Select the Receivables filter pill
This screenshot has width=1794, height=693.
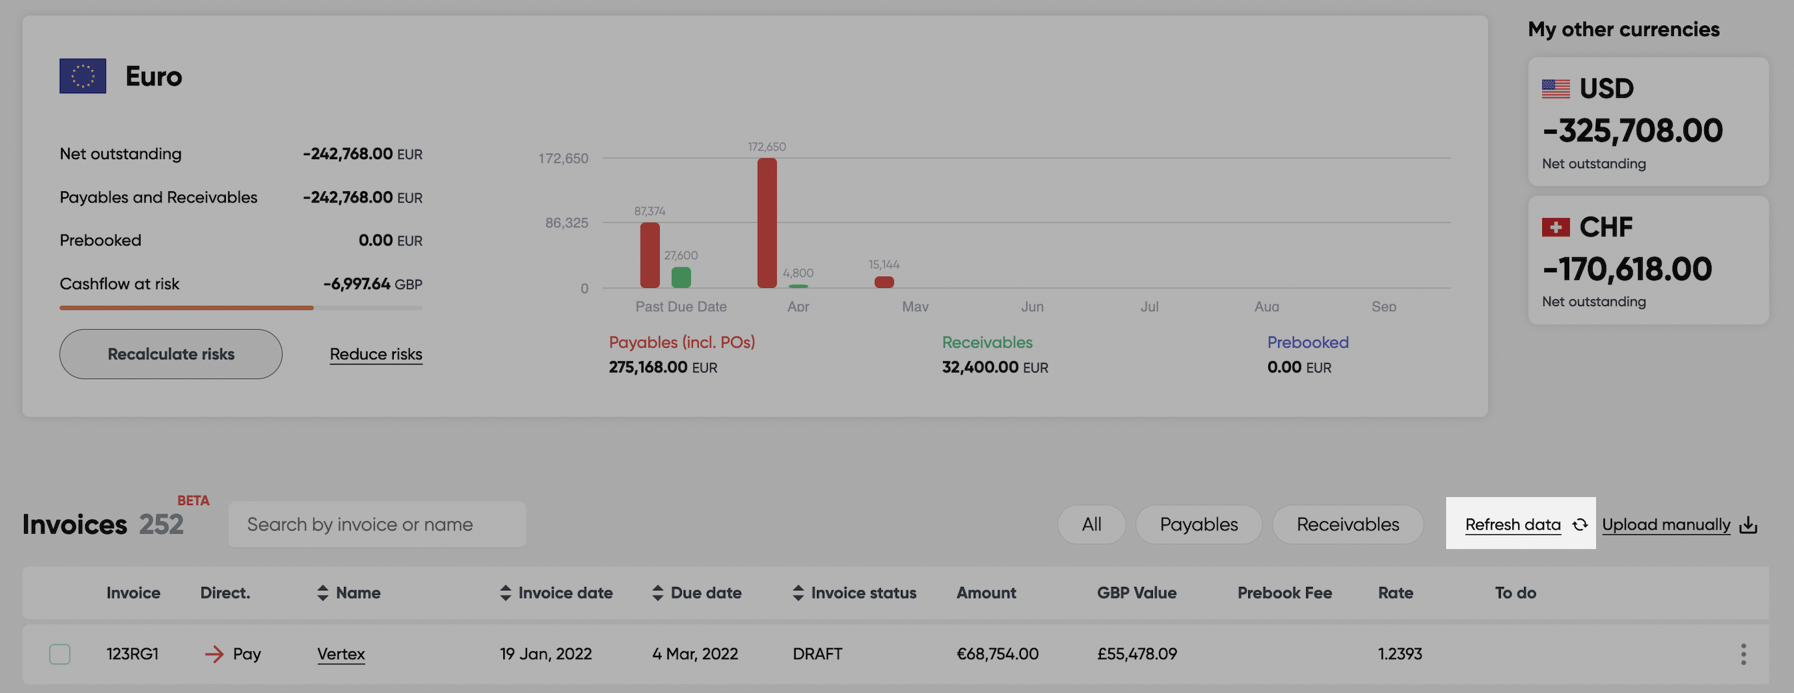(1347, 524)
